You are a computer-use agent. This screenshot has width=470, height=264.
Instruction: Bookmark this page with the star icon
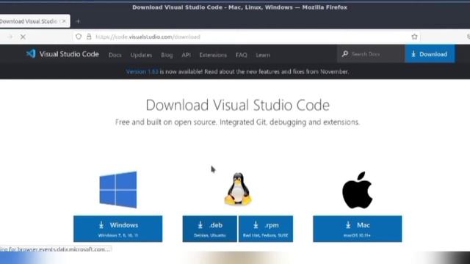414,37
